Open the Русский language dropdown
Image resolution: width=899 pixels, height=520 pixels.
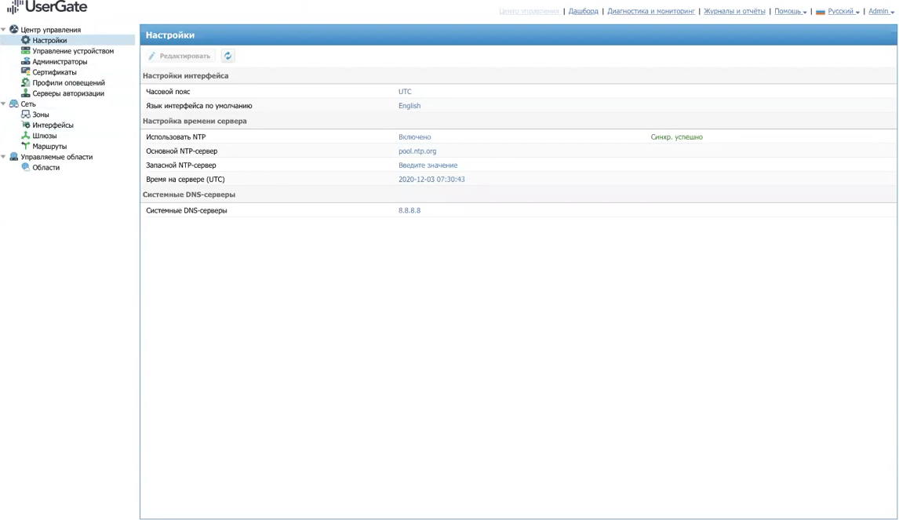coord(843,12)
